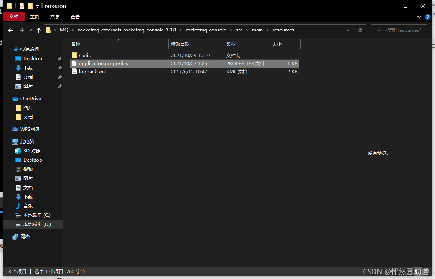
Task: Click the New folder quick access icon
Action: point(30,6)
